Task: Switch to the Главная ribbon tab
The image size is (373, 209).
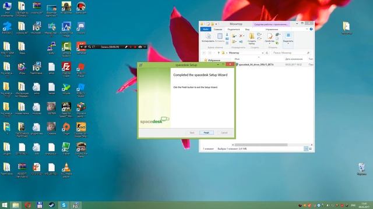Action: point(217,30)
